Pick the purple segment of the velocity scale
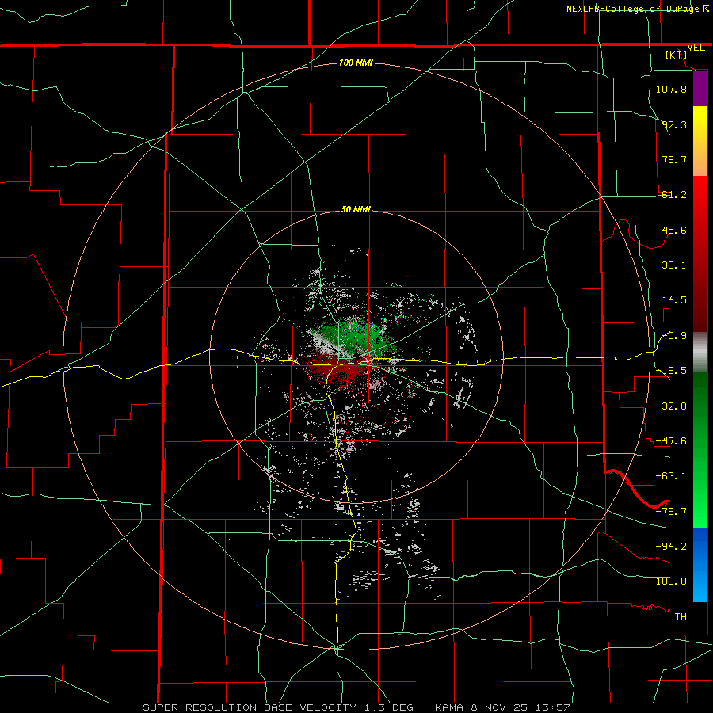The height and width of the screenshot is (713, 713). pos(700,88)
